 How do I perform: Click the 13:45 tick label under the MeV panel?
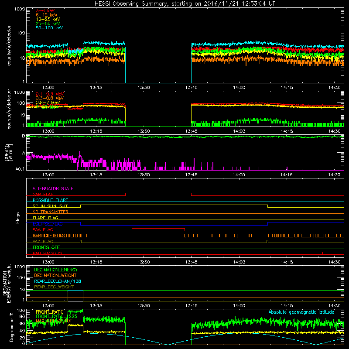[192, 131]
